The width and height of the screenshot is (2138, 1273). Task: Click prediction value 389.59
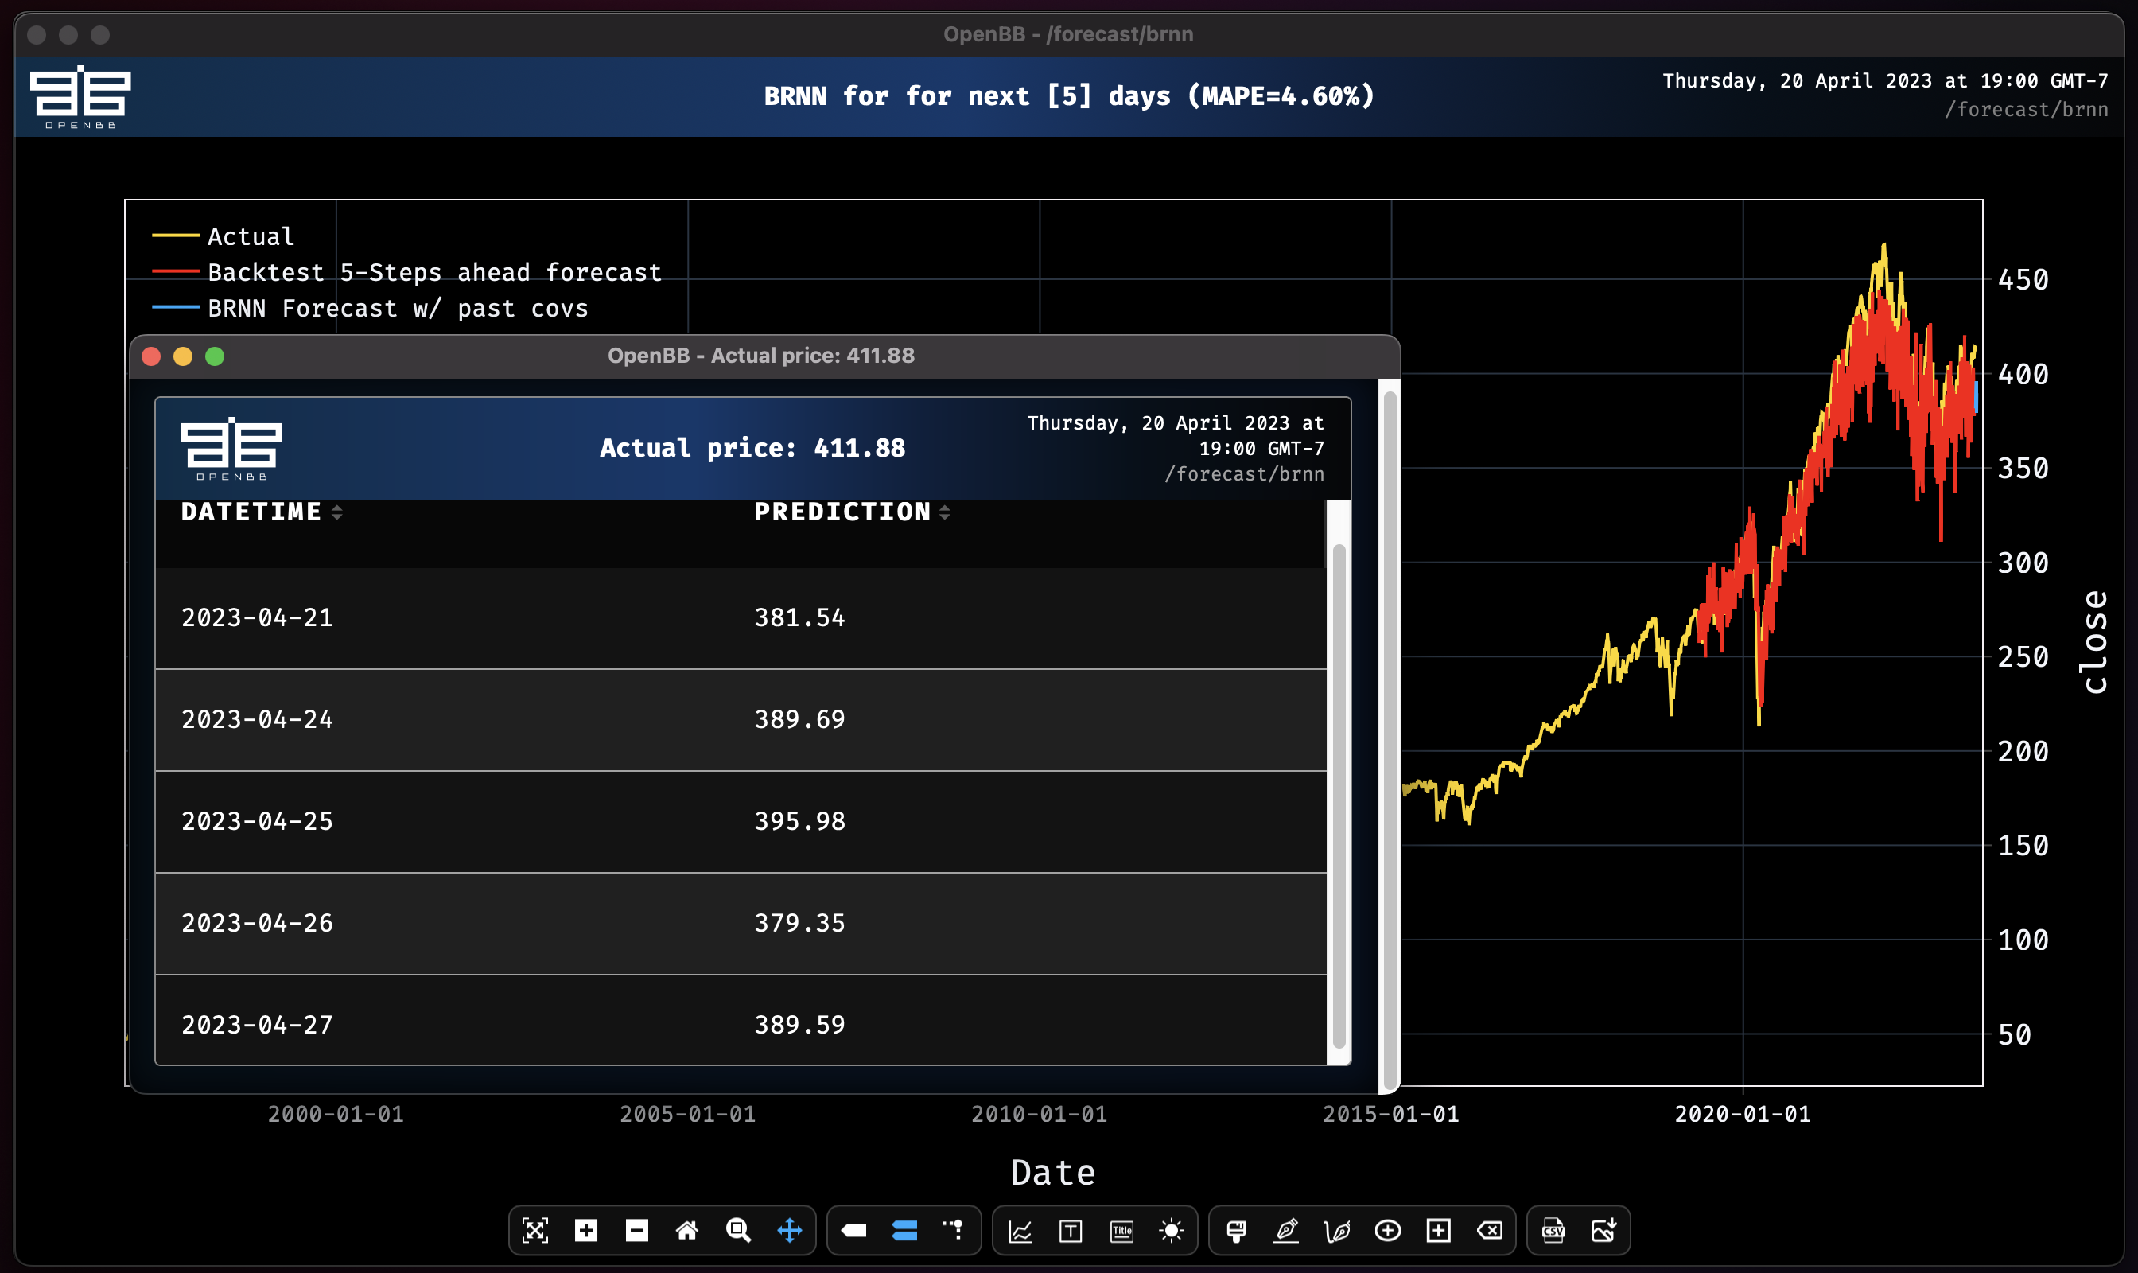click(799, 1024)
